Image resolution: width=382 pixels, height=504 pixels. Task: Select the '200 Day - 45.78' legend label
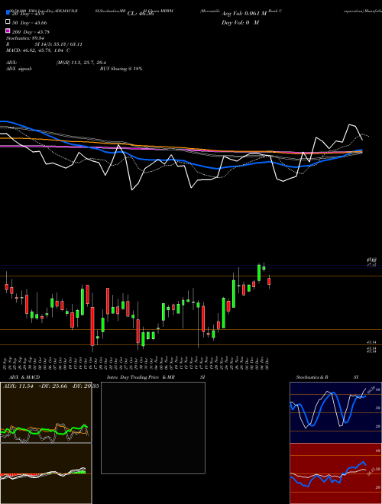31,32
